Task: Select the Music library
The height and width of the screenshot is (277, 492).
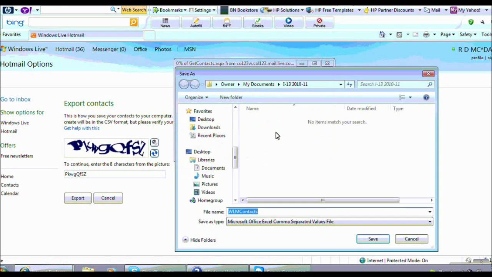Action: click(203, 176)
